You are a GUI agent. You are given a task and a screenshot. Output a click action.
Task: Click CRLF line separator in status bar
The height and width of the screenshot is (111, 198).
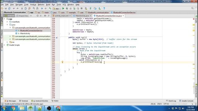click(x=159, y=104)
